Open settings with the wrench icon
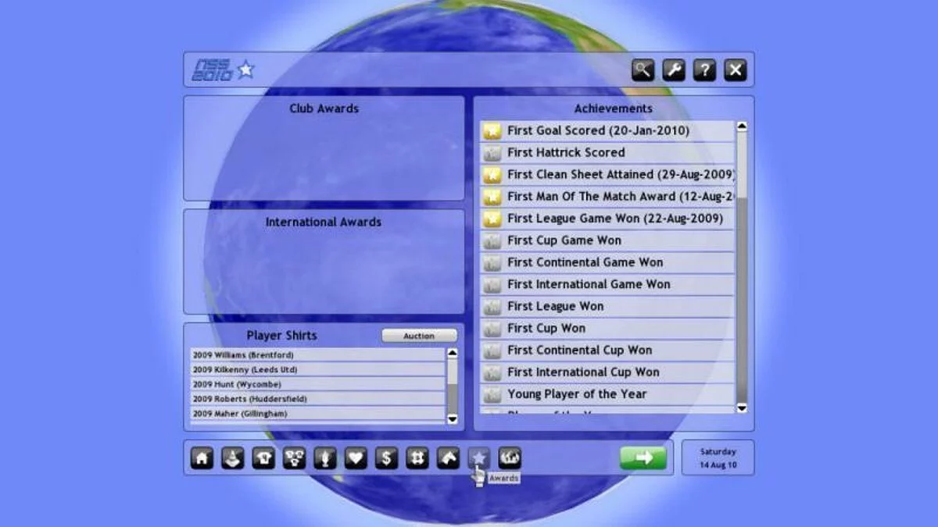 click(674, 70)
